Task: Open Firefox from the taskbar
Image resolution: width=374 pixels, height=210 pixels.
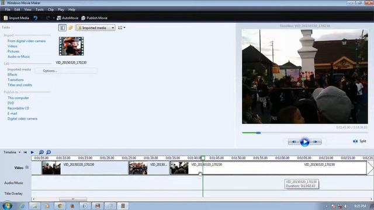Action: [x=72, y=206]
